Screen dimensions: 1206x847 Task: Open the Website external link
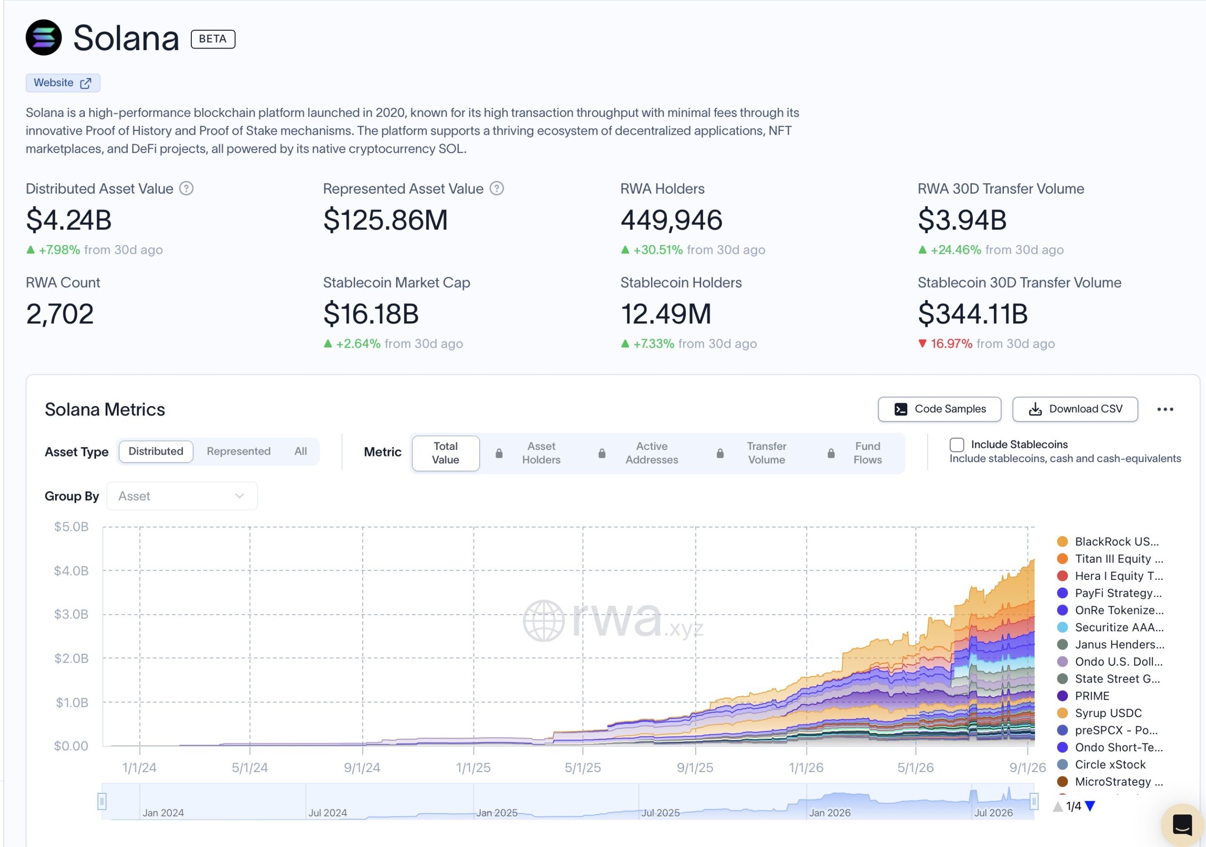63,83
